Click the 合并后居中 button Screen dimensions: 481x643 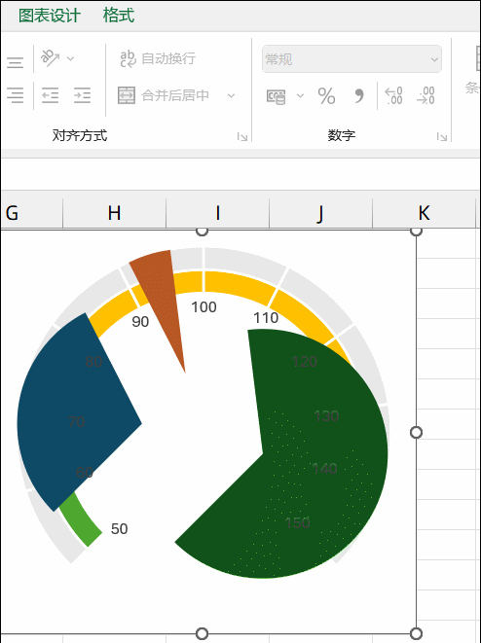coord(164,95)
